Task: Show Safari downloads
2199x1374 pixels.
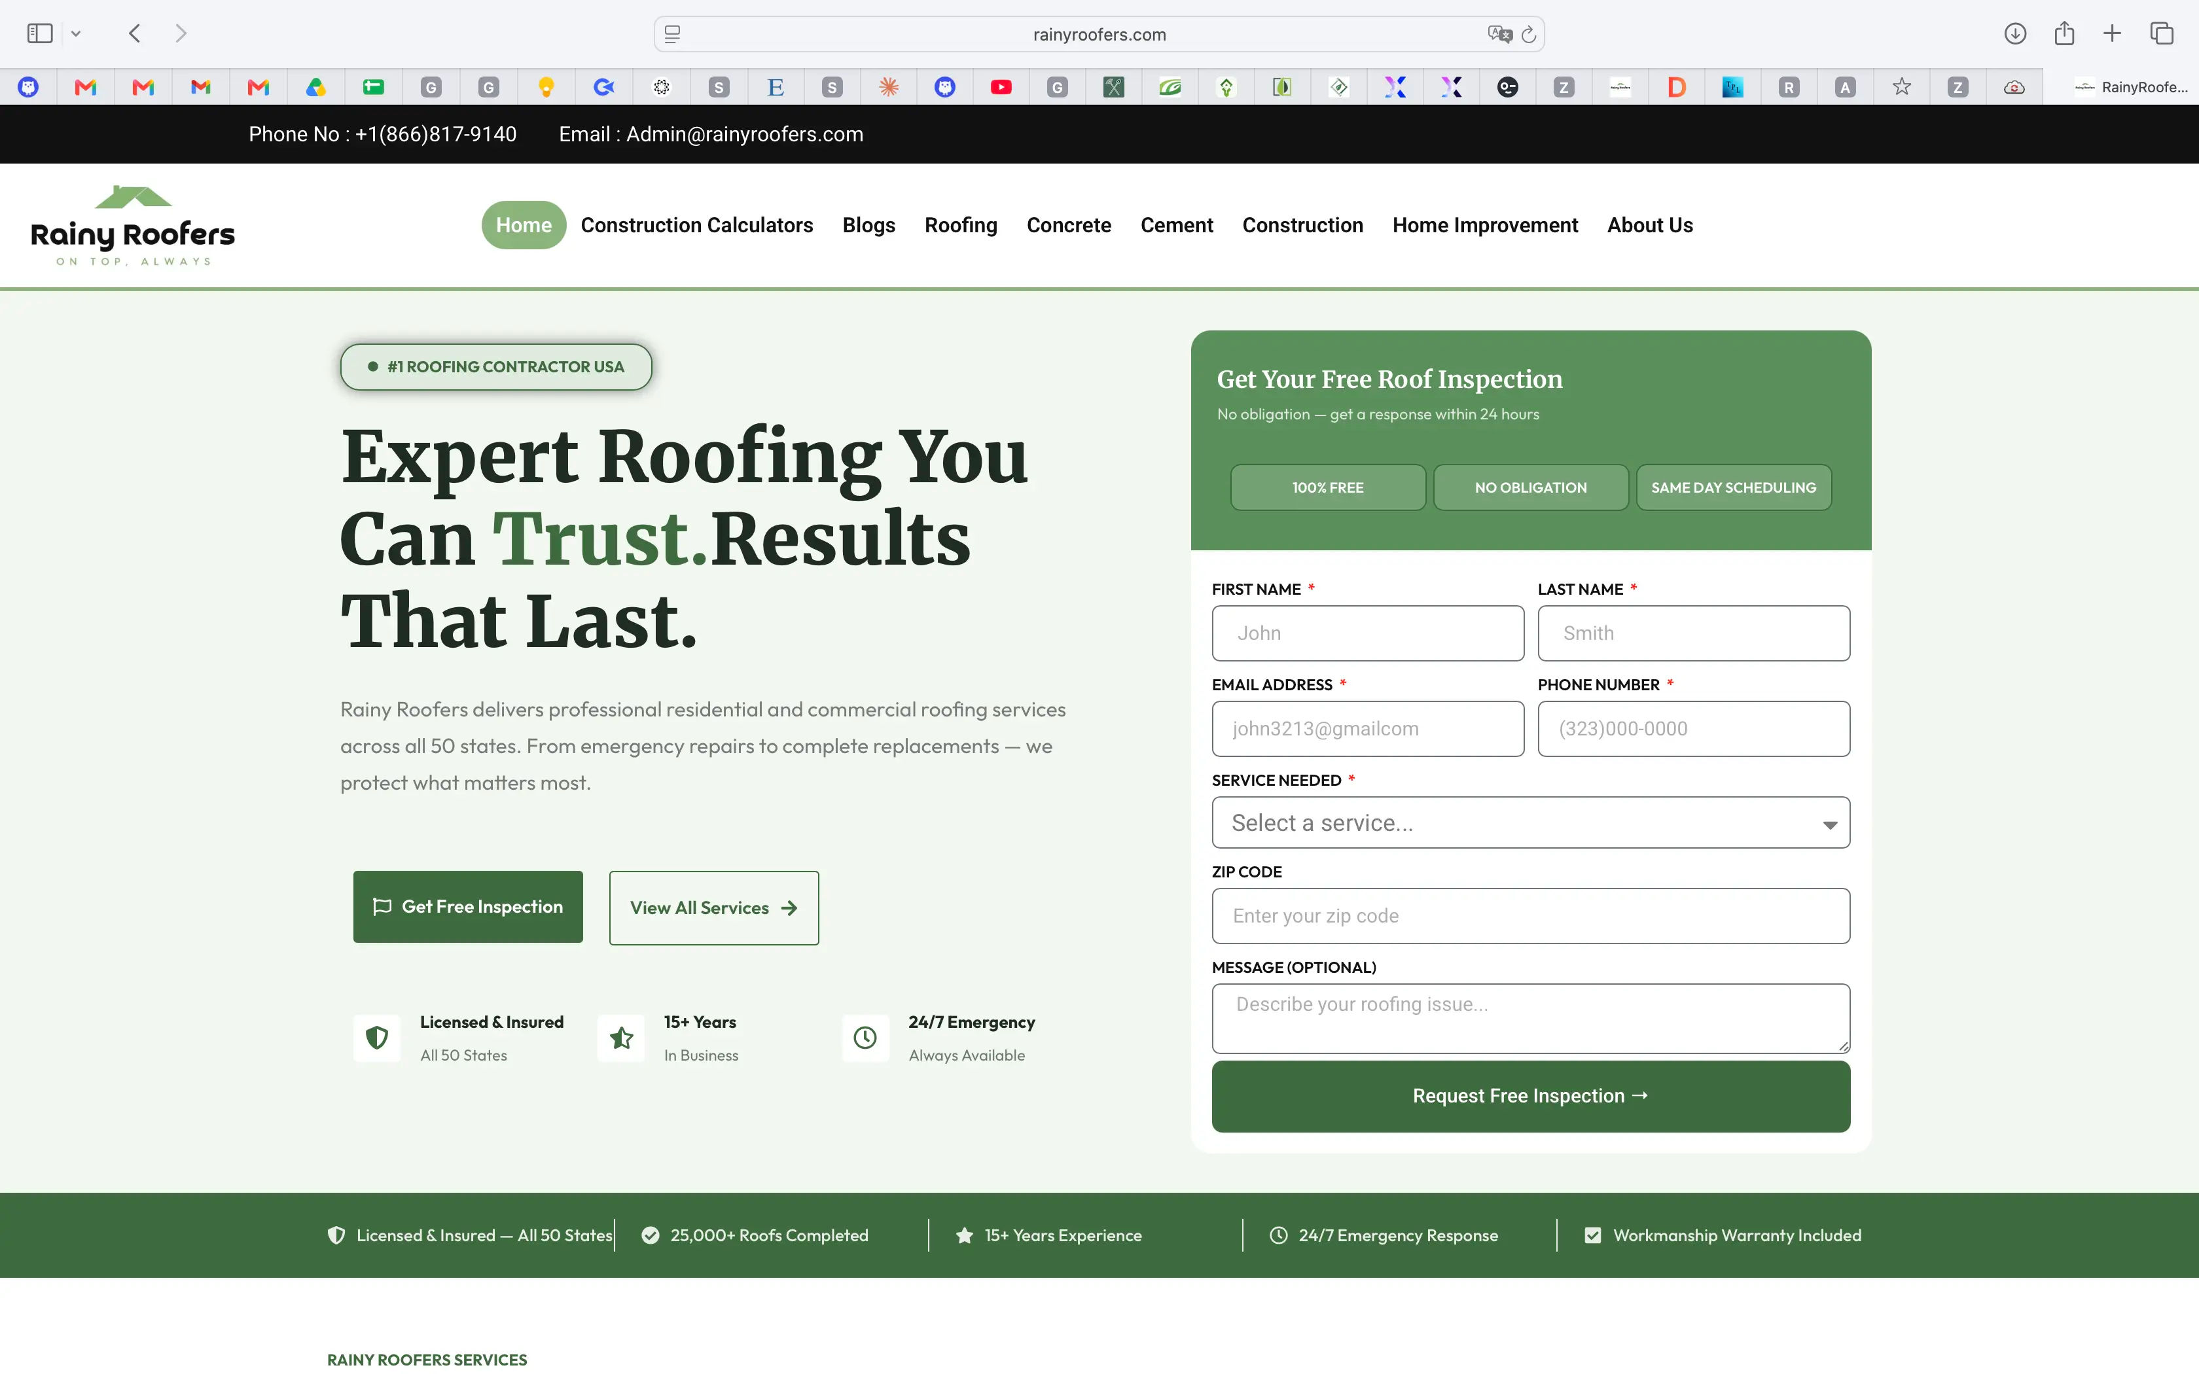Action: (x=2016, y=33)
